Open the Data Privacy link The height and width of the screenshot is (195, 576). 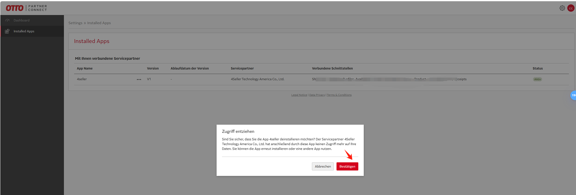pos(317,95)
